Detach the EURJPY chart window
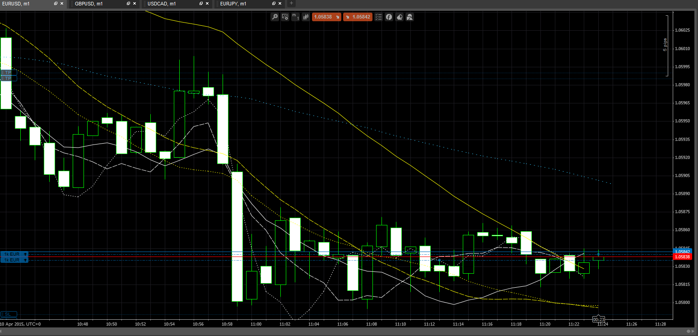Viewport: 698px width, 336px height. pos(274,4)
